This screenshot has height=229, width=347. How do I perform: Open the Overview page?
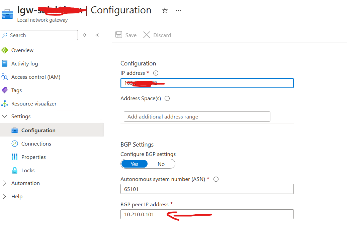click(x=22, y=50)
